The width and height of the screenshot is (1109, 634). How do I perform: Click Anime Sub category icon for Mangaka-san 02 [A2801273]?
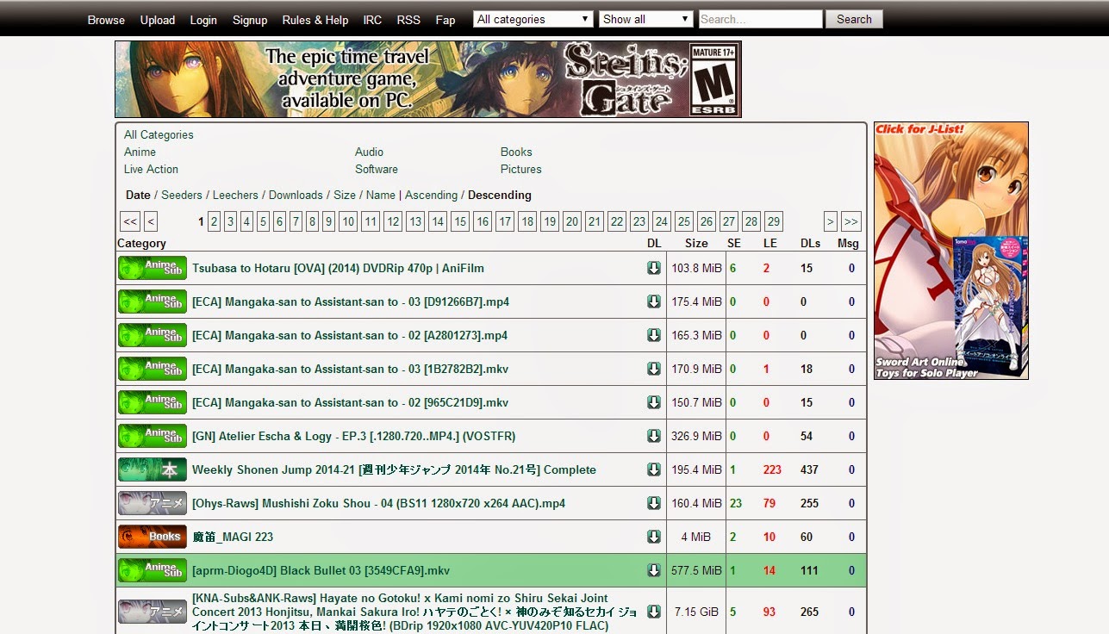(153, 335)
